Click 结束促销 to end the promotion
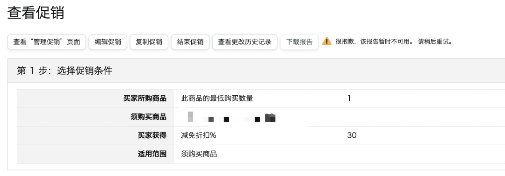Image resolution: width=505 pixels, height=176 pixels. point(190,42)
